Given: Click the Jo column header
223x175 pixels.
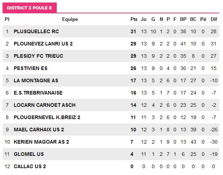Looking at the screenshot, I should coord(143,19).
